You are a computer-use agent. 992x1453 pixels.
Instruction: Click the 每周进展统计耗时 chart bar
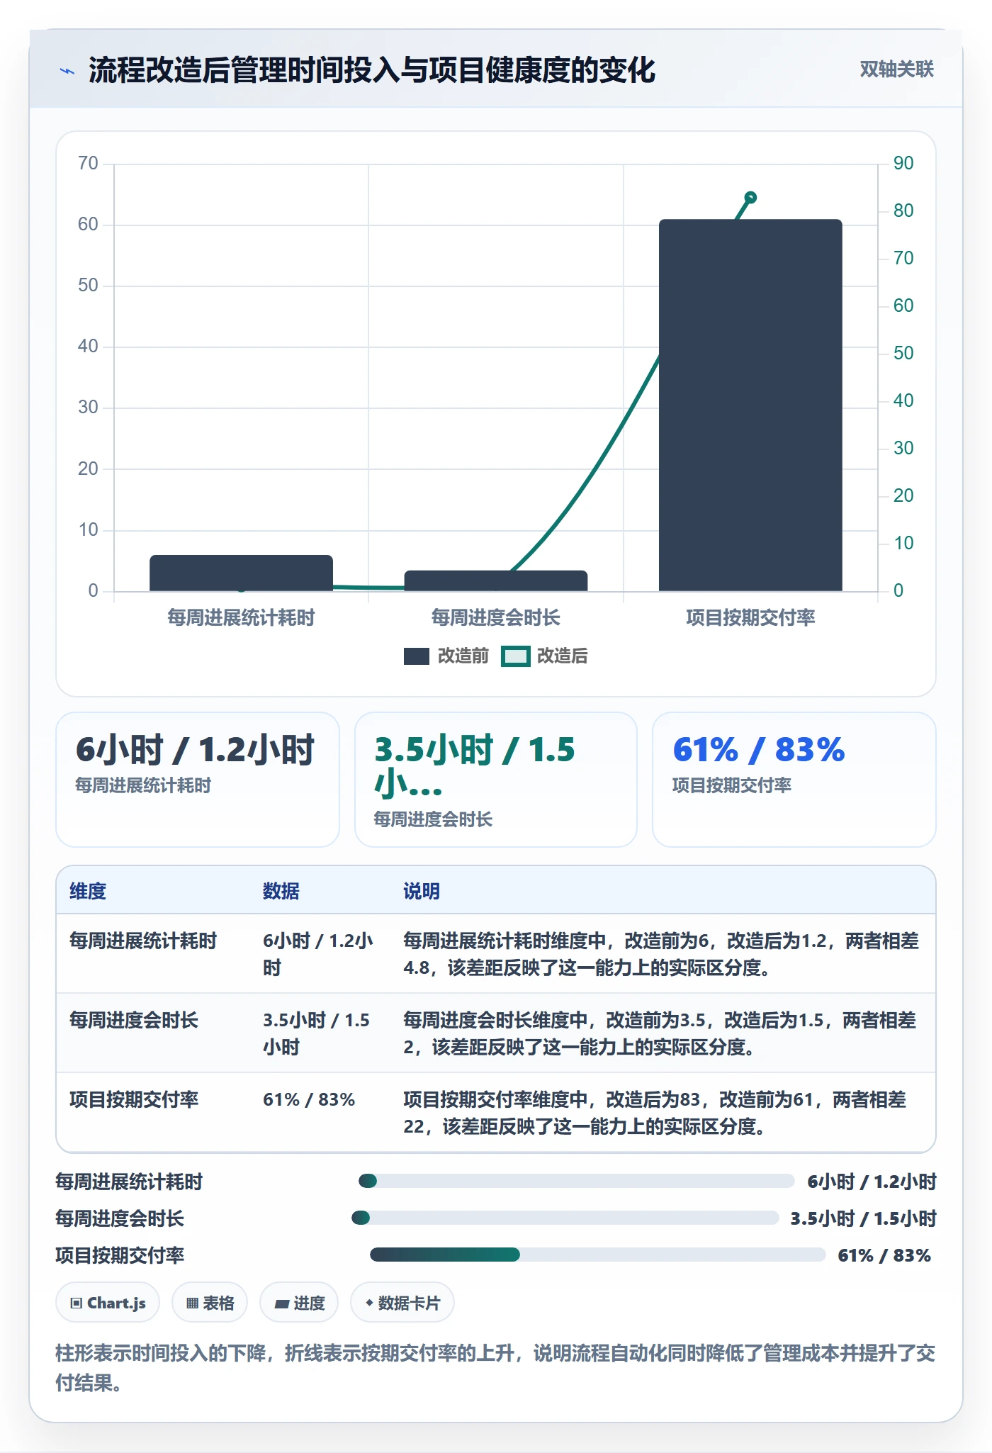click(241, 573)
